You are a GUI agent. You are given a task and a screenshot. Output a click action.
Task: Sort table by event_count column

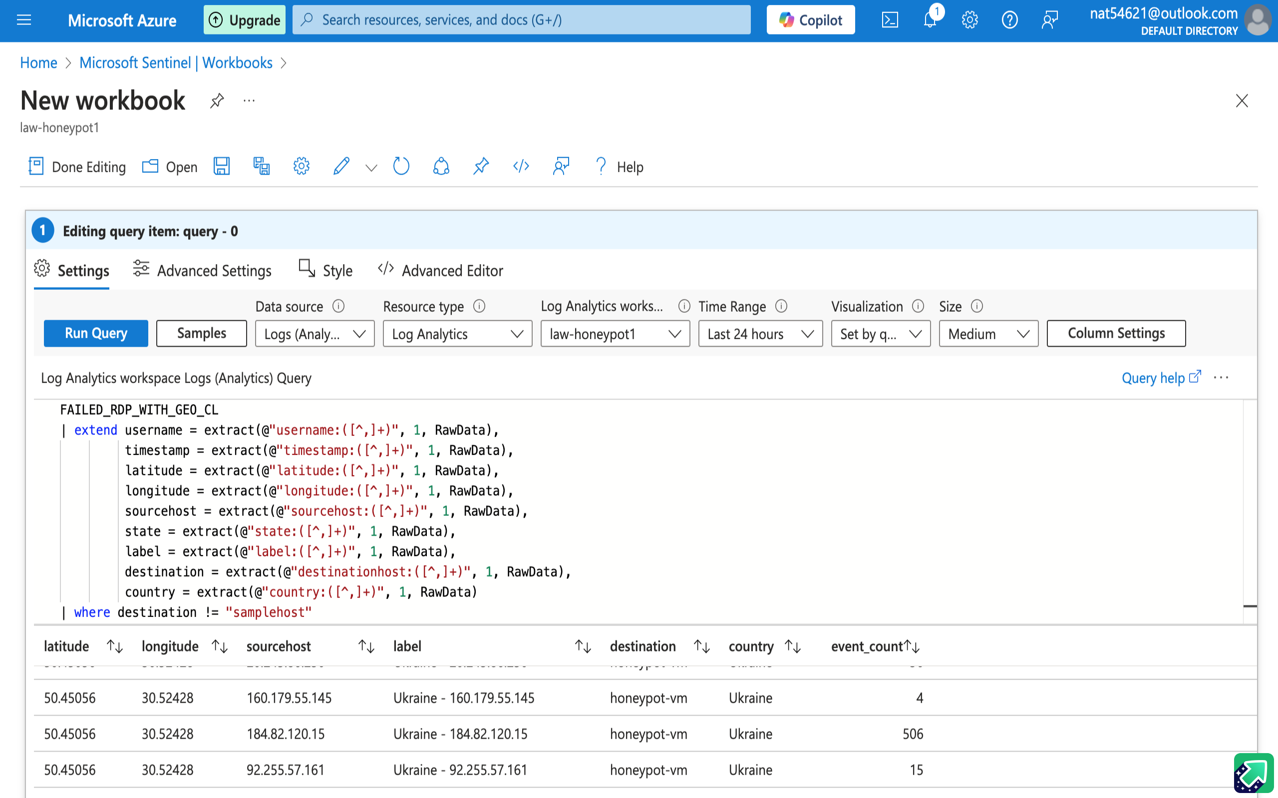912,646
